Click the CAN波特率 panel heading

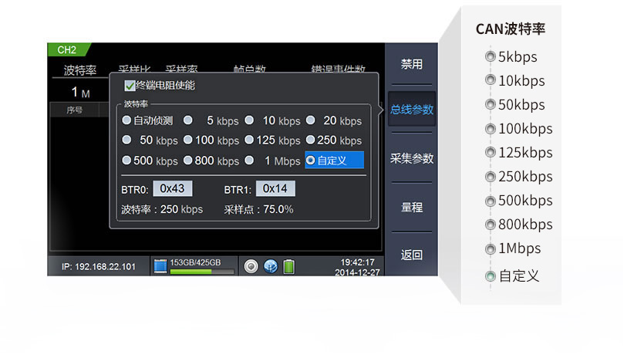[510, 29]
